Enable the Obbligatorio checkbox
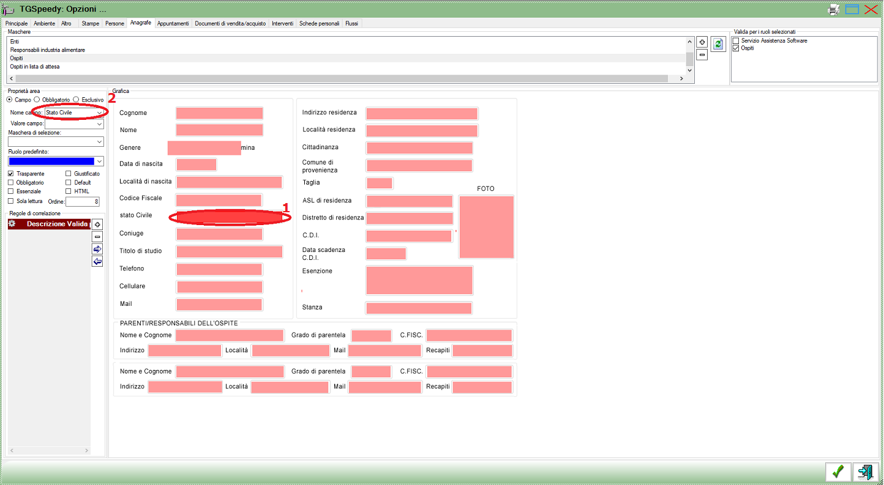Screen dimensions: 884x485 point(10,182)
